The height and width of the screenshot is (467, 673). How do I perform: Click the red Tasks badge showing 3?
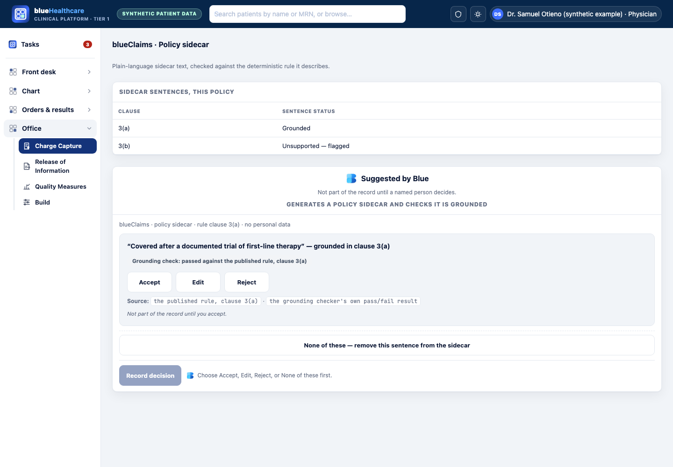[x=87, y=44]
